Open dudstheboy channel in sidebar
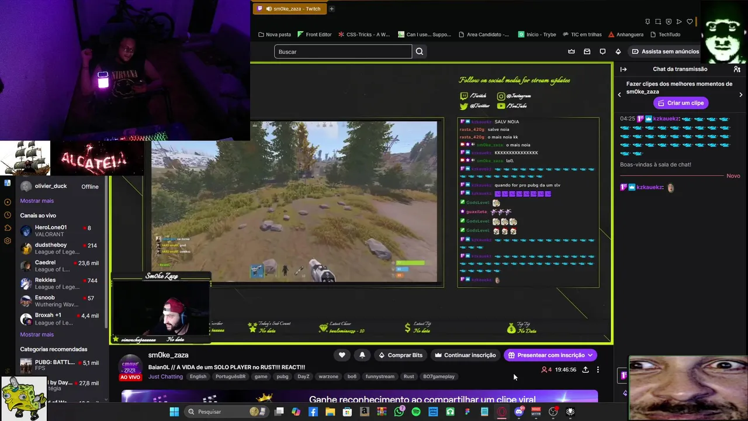 coord(60,248)
